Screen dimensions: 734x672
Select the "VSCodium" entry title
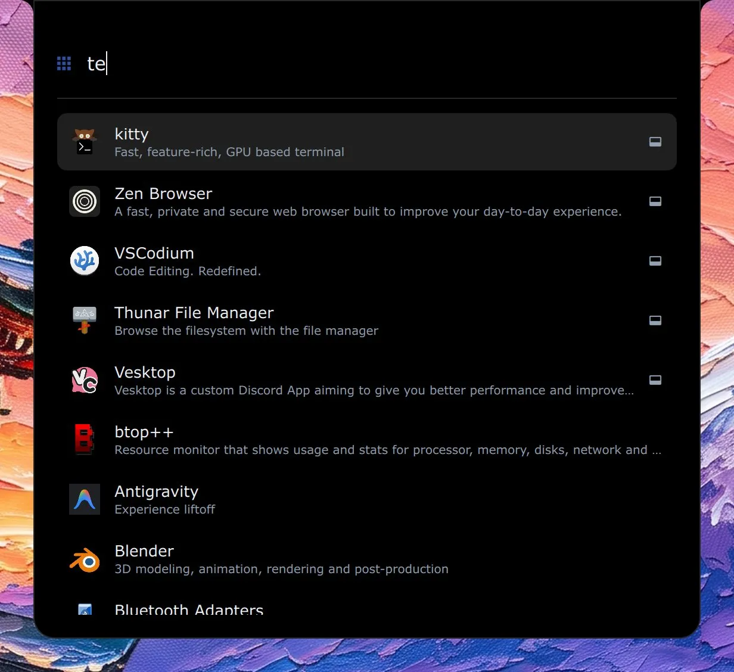pos(154,253)
